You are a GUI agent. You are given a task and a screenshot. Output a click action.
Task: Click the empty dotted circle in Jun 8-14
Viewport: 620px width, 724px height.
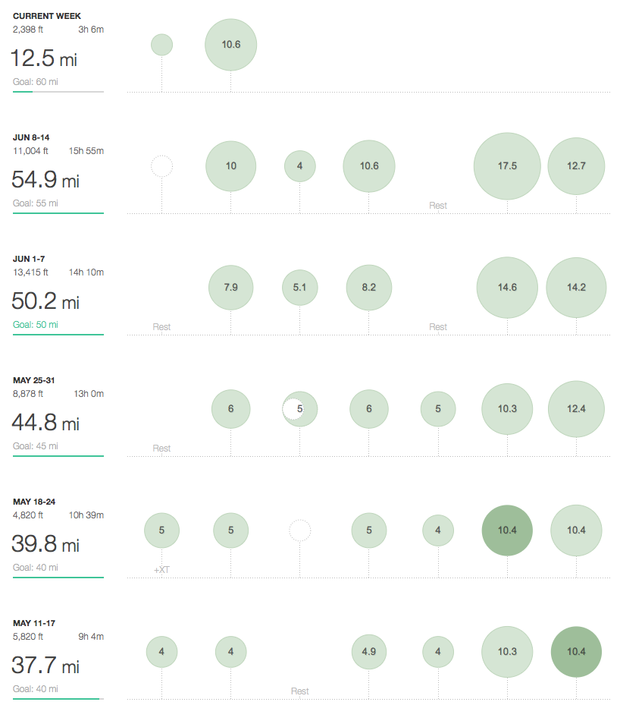pyautogui.click(x=162, y=166)
